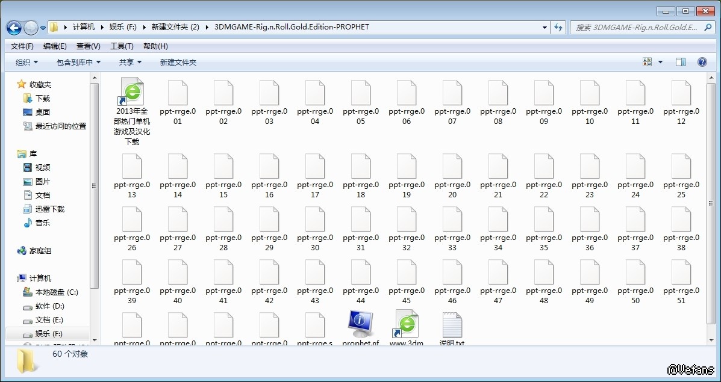The width and height of the screenshot is (721, 382).
Task: Select the prophet.nfo file icon
Action: pyautogui.click(x=360, y=325)
